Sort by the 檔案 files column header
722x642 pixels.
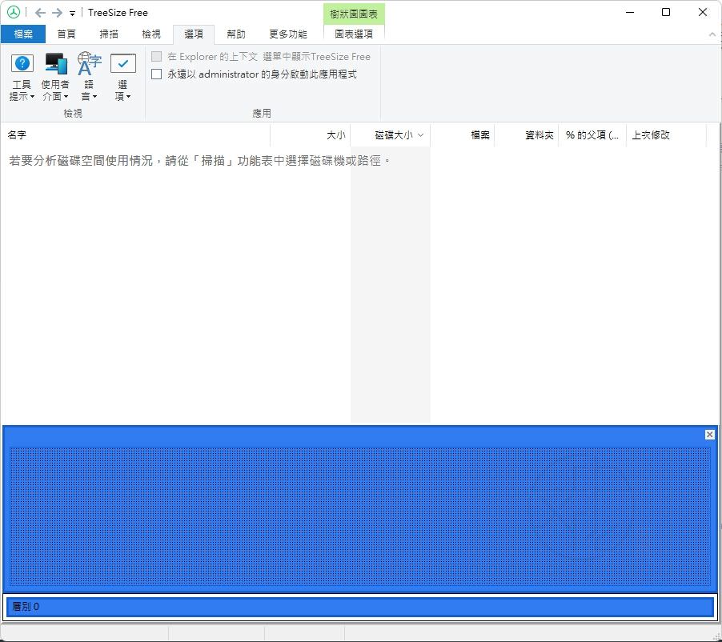coord(463,135)
